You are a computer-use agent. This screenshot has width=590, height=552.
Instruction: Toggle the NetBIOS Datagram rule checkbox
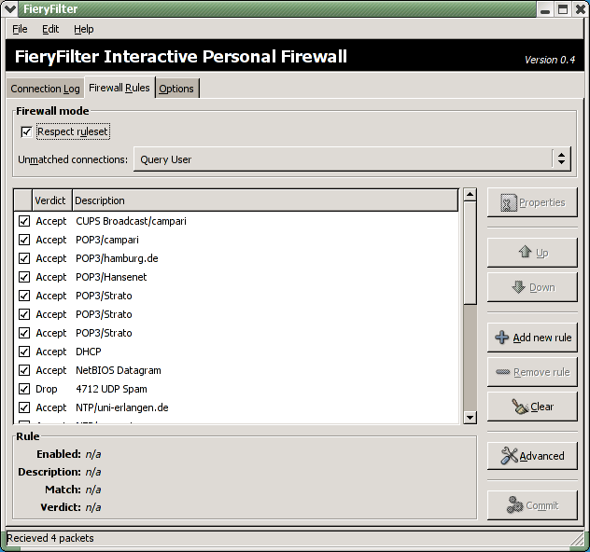pos(24,370)
